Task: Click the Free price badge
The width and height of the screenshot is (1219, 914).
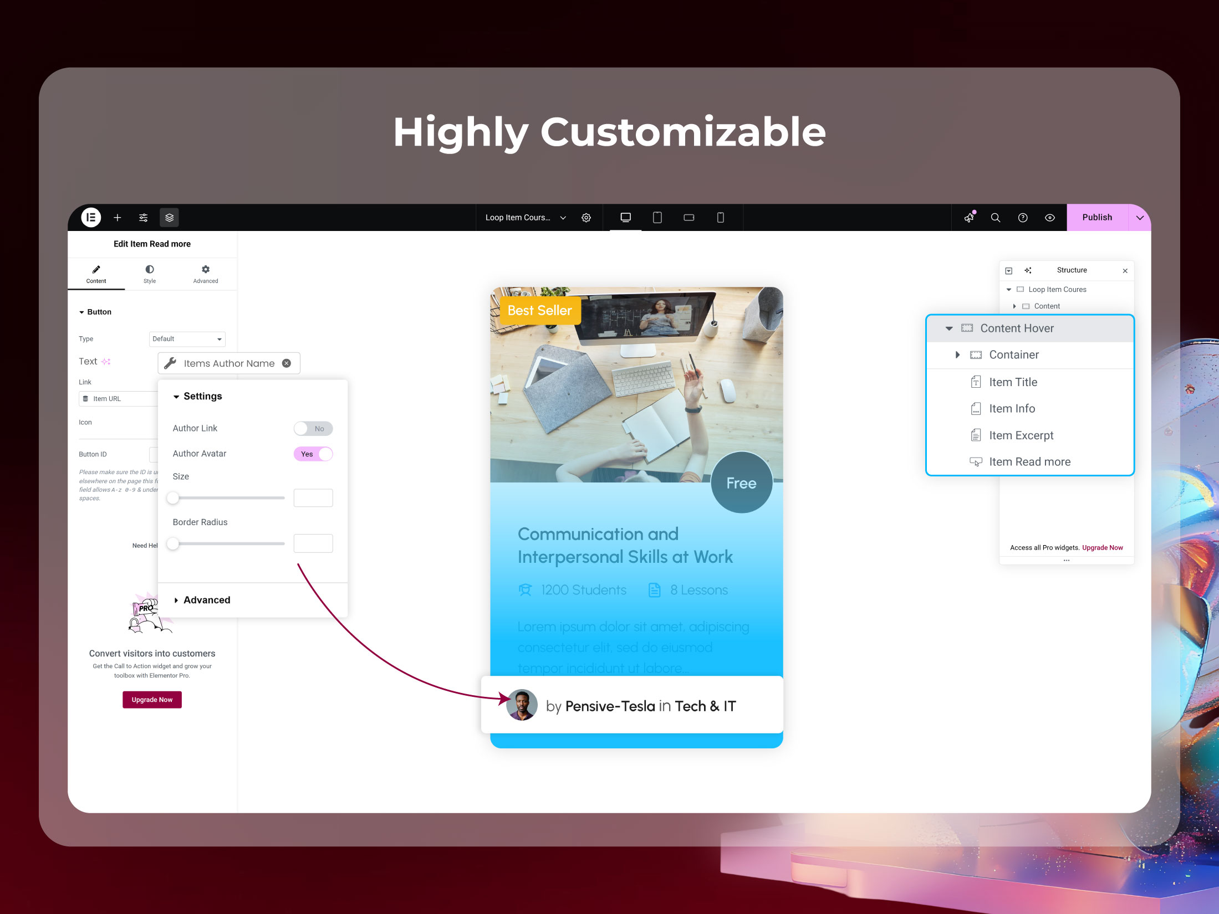Action: coord(741,483)
